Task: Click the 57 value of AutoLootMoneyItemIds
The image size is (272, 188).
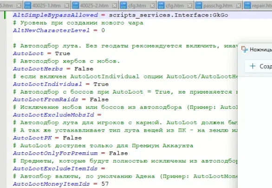Action: point(105,184)
